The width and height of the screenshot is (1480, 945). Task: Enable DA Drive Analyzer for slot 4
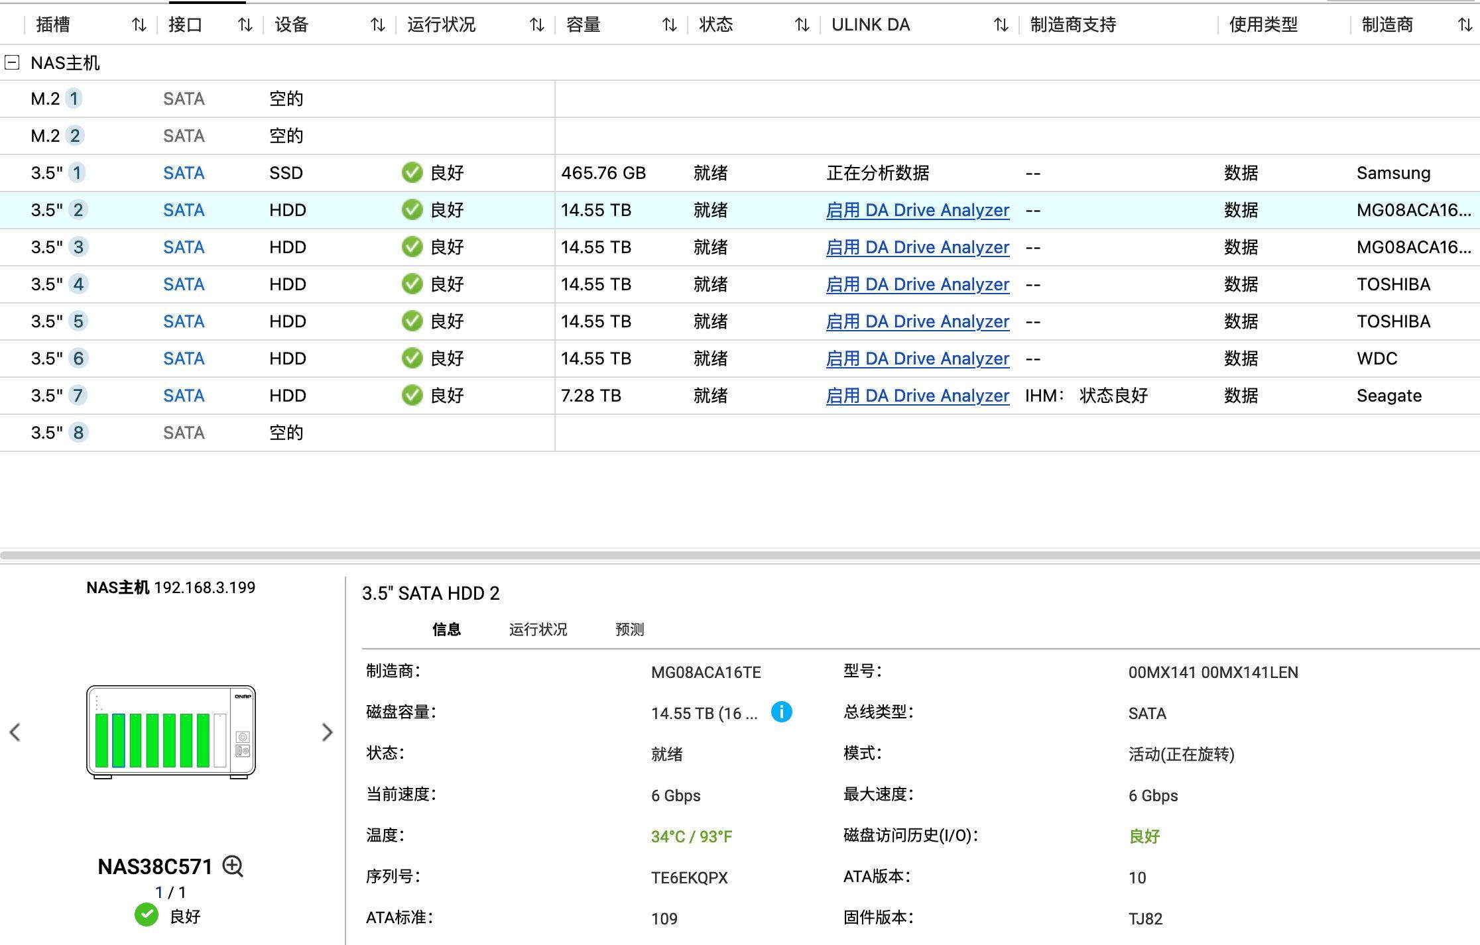click(918, 284)
